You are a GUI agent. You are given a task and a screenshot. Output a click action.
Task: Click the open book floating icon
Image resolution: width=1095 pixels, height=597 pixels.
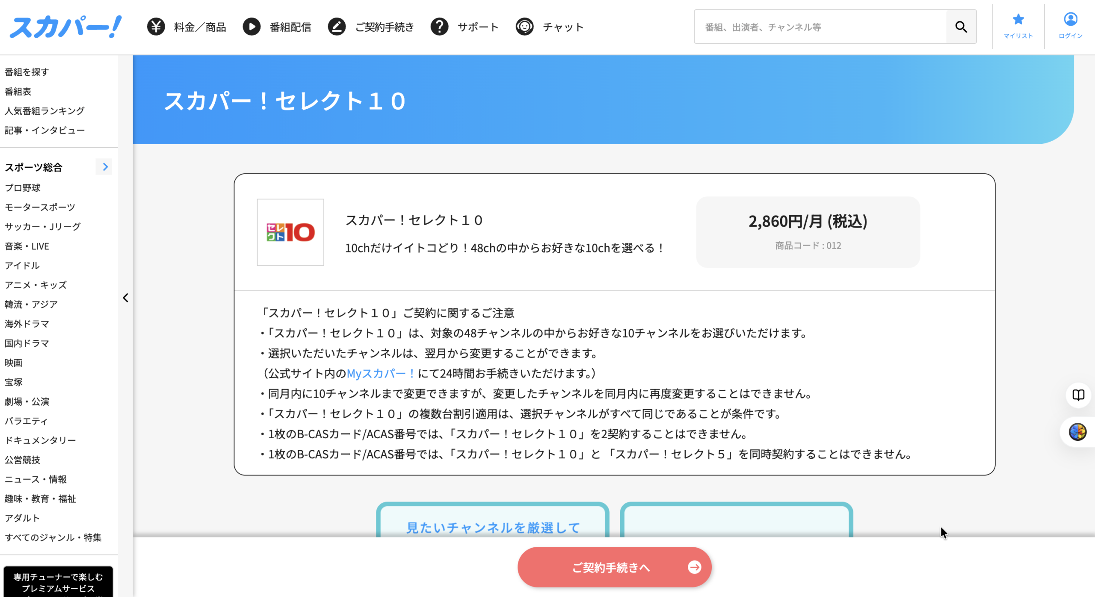coord(1078,395)
